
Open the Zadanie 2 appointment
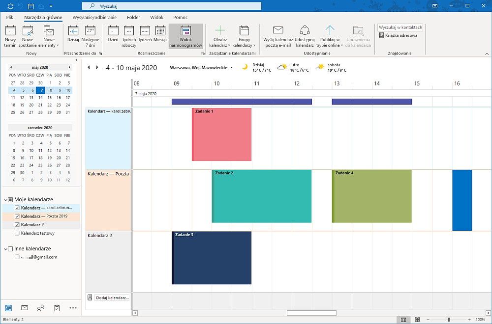click(x=262, y=196)
